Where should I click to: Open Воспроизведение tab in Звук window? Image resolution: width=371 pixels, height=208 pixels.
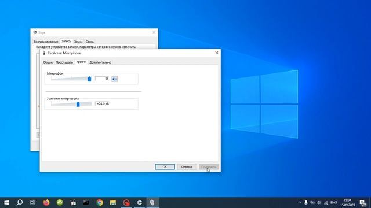pyautogui.click(x=46, y=42)
